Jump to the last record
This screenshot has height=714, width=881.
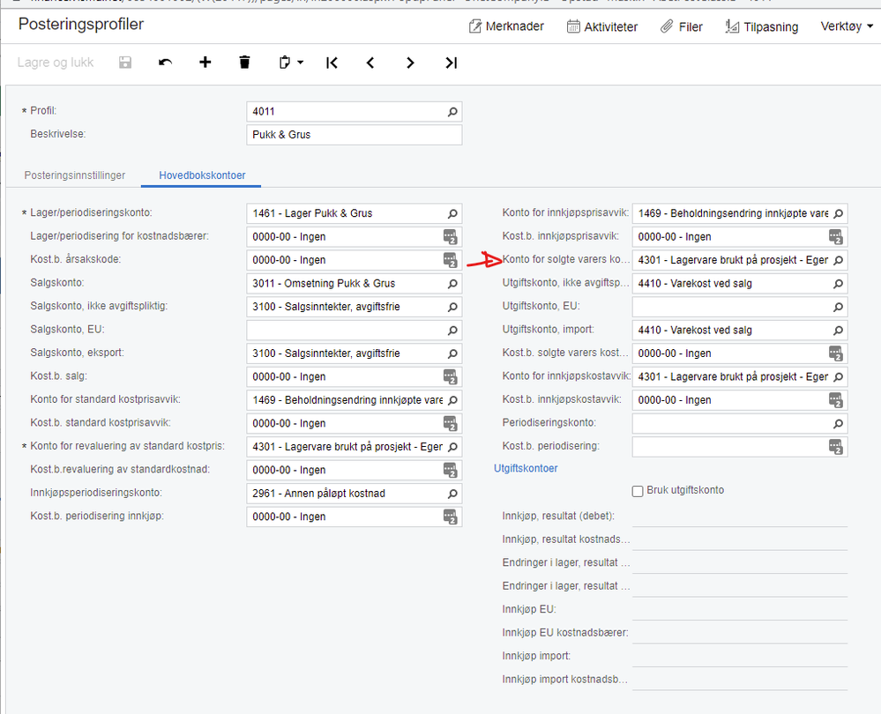[x=452, y=63]
